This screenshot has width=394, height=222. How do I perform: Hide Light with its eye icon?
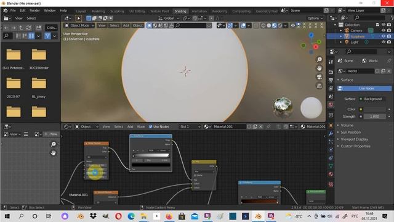383,42
